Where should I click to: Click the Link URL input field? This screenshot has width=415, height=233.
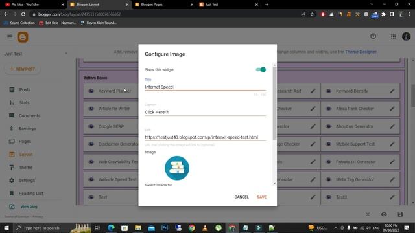tap(205, 137)
